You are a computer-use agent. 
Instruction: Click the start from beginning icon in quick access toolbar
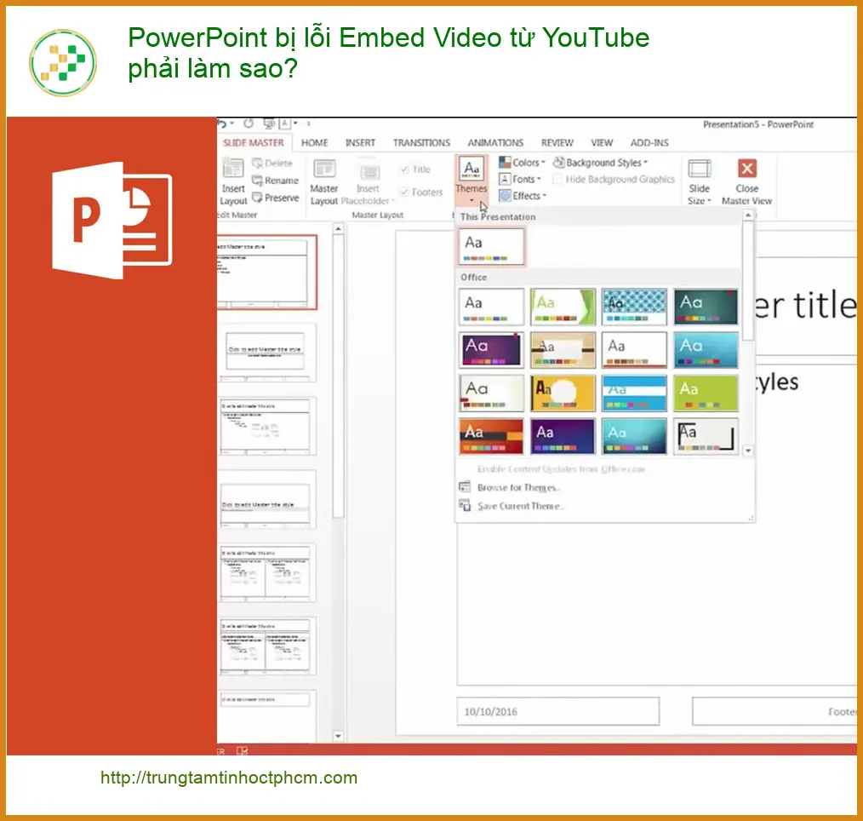(269, 123)
